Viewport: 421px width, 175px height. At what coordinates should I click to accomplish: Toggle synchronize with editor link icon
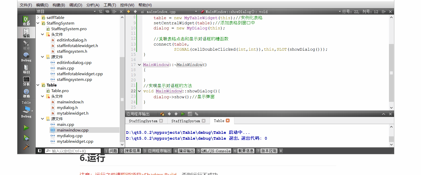click(107, 12)
